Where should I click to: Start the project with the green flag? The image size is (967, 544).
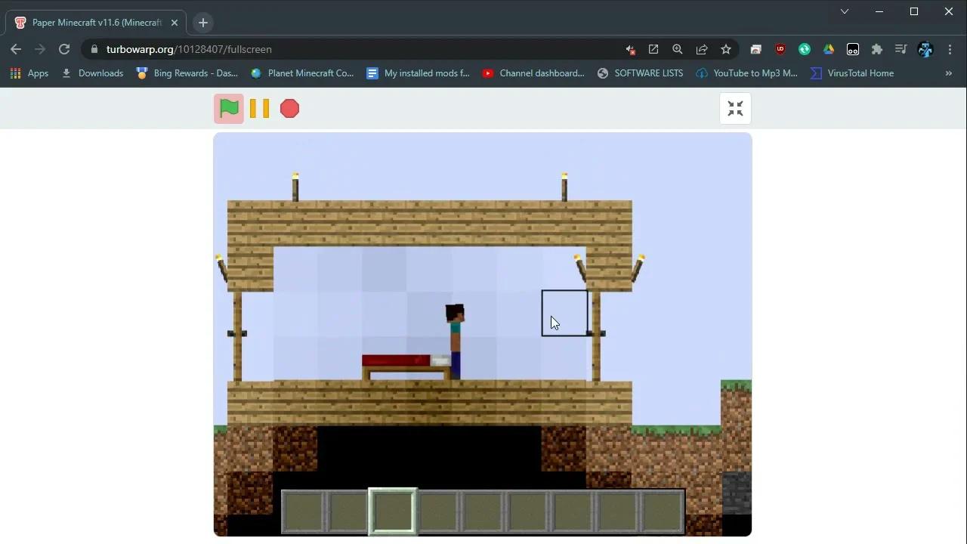click(229, 108)
